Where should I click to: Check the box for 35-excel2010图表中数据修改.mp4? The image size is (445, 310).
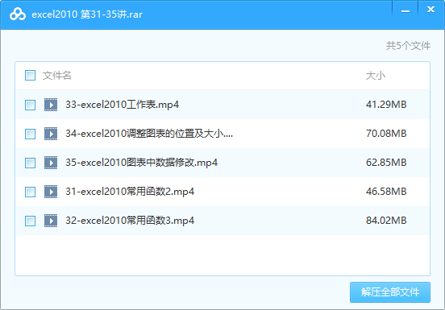30,163
